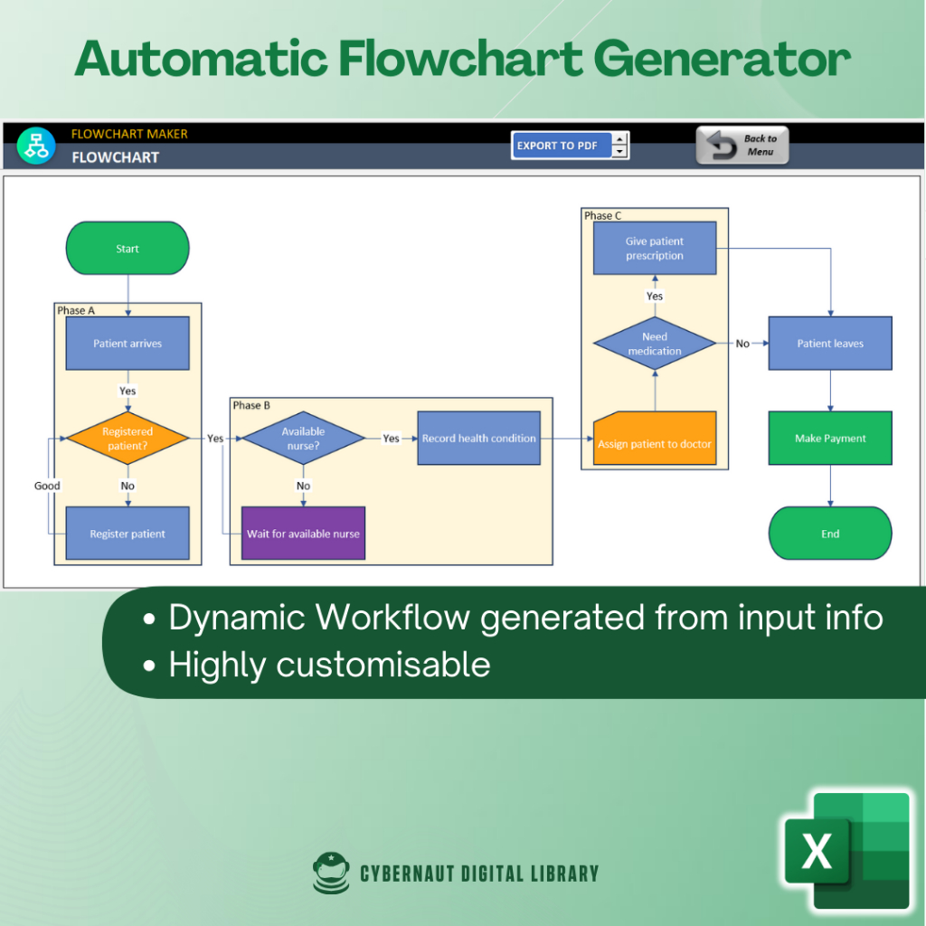Select the Patient arrives process box
Screen dimensions: 926x926
[x=128, y=343]
